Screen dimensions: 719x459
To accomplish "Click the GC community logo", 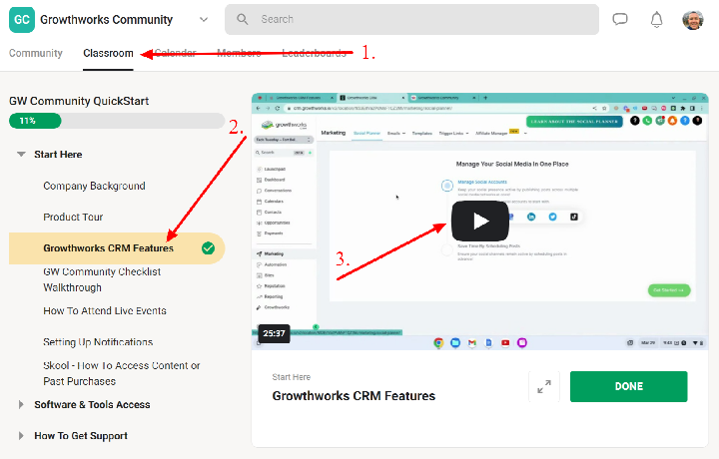I will [x=22, y=20].
